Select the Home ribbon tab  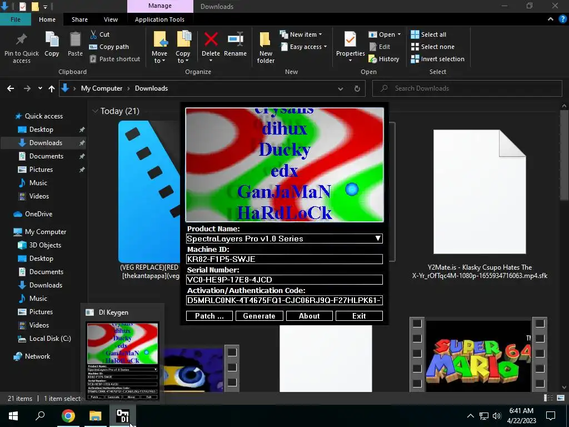point(47,19)
